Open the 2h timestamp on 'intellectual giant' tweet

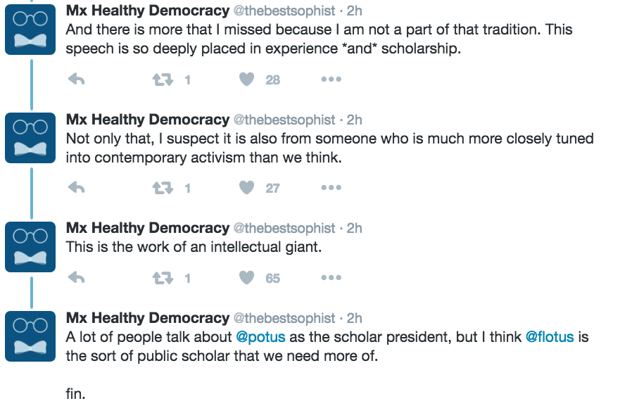[x=354, y=228]
